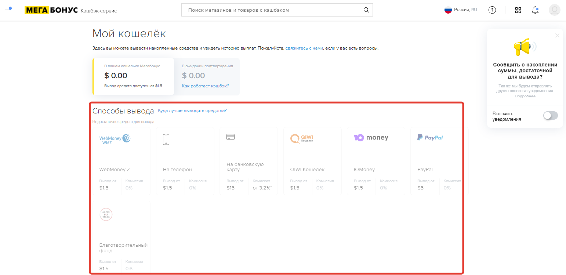Click the charity fund round logo
Image resolution: width=566 pixels, height=275 pixels.
pos(106,214)
